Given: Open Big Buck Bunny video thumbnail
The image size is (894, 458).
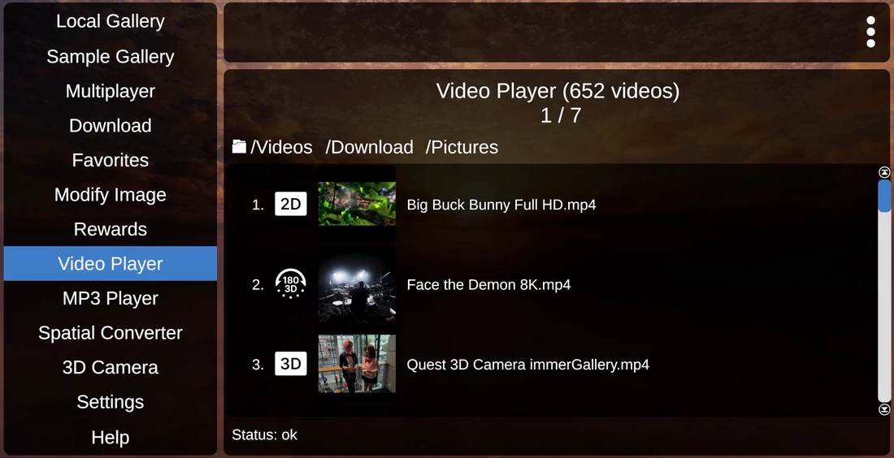Looking at the screenshot, I should [x=357, y=204].
